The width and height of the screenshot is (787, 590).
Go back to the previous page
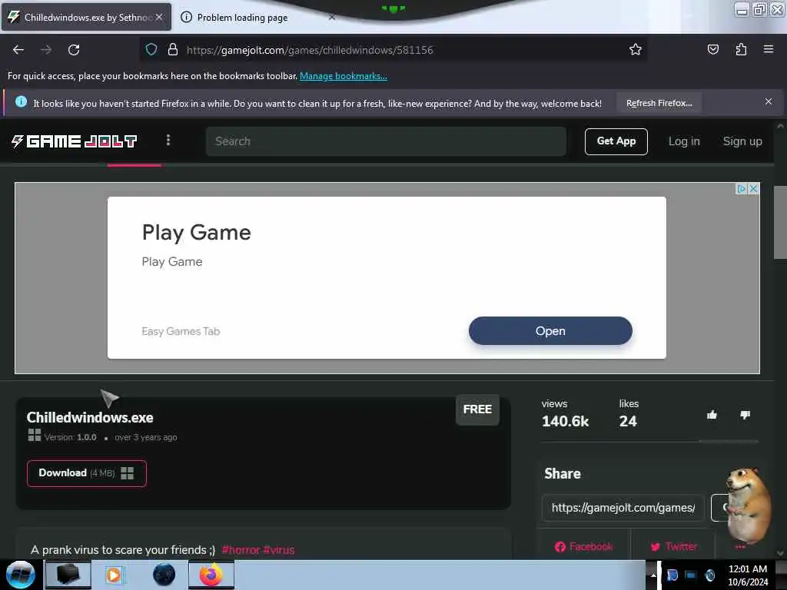tap(18, 50)
